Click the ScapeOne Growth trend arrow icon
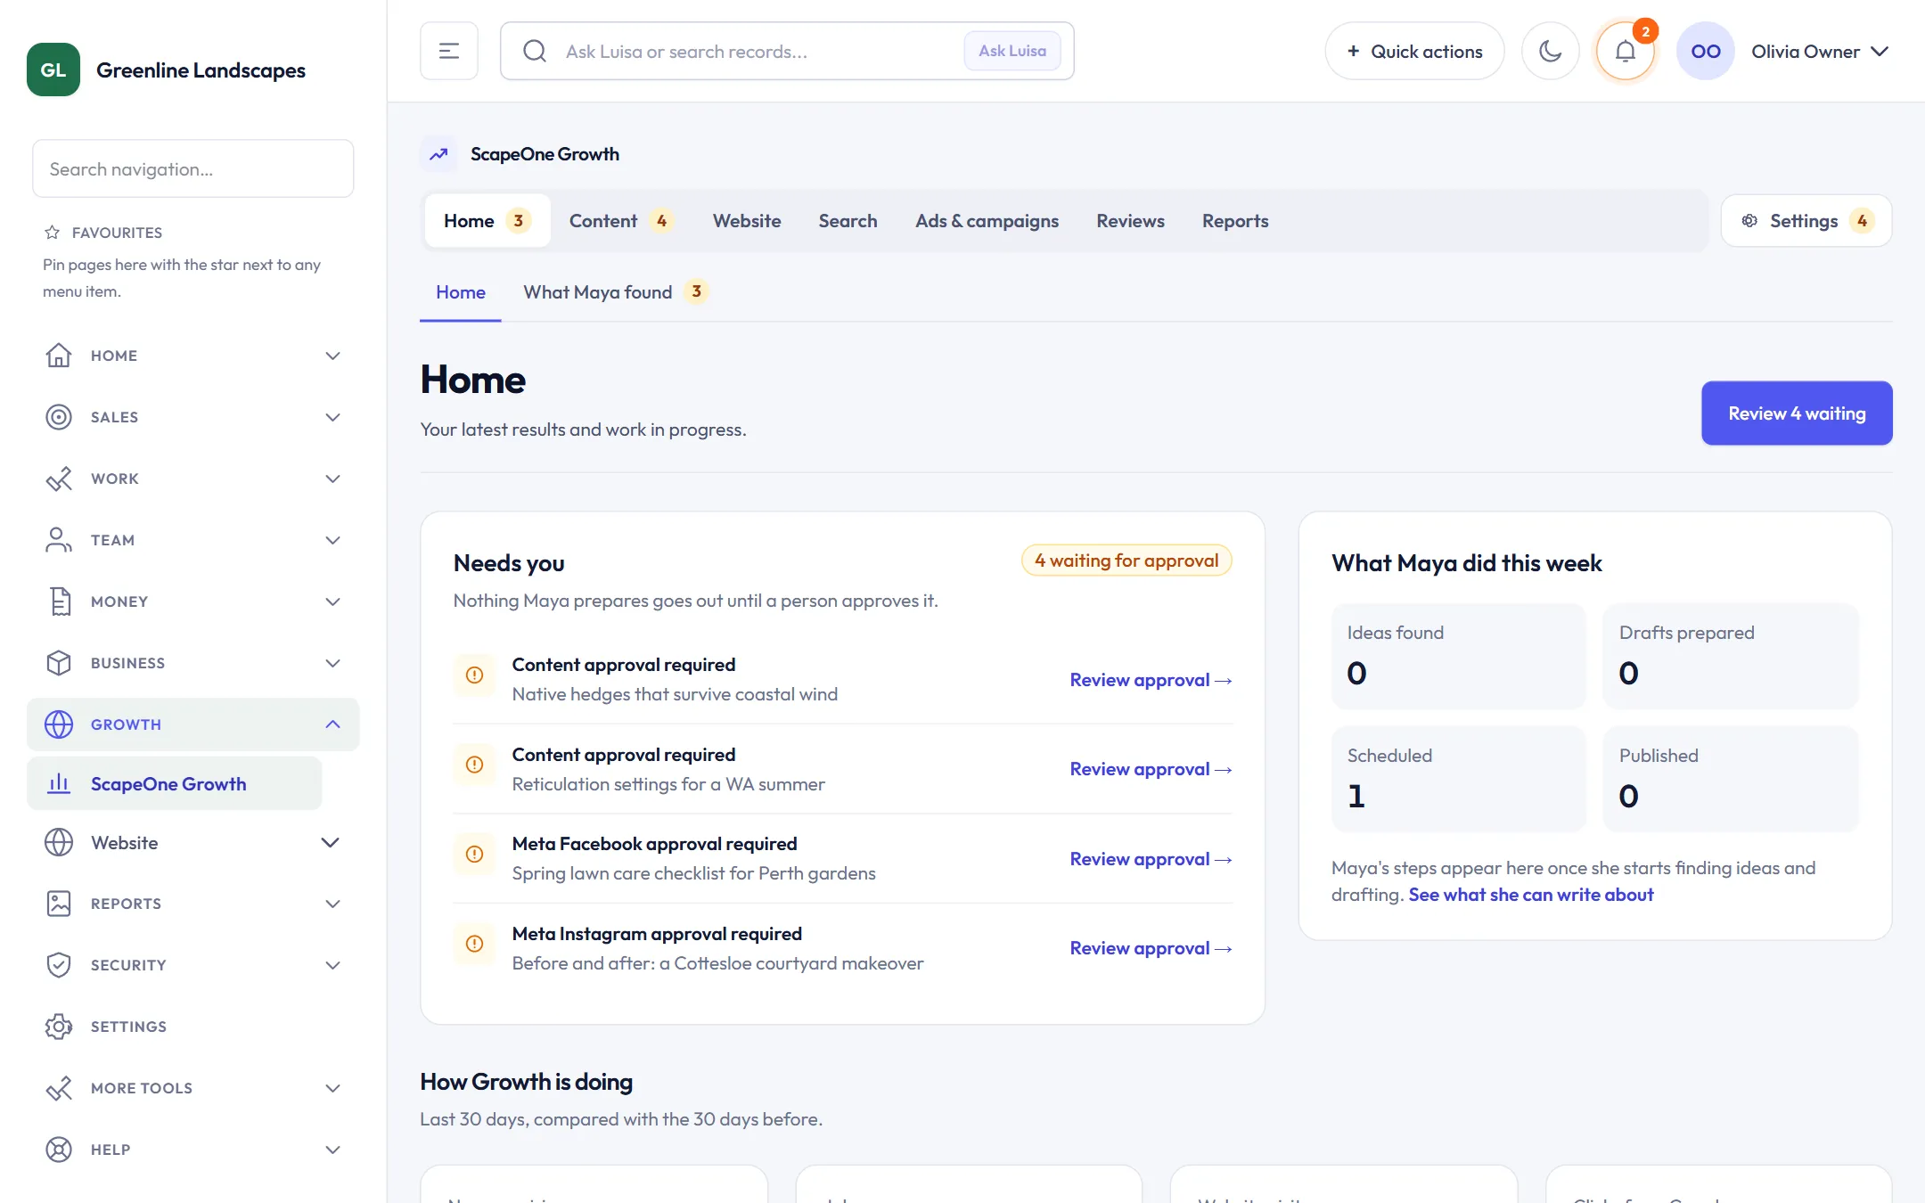The height and width of the screenshot is (1203, 1925). [438, 154]
